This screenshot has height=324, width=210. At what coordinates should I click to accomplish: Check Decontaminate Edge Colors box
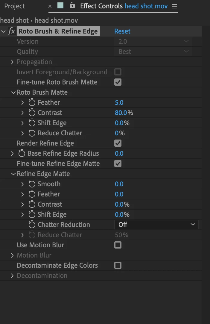118,265
